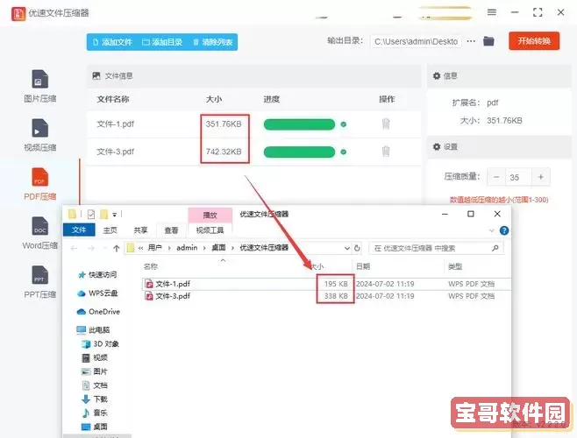The image size is (577, 438).
Task: Select 快速访问 in the navigation pane
Action: click(98, 275)
